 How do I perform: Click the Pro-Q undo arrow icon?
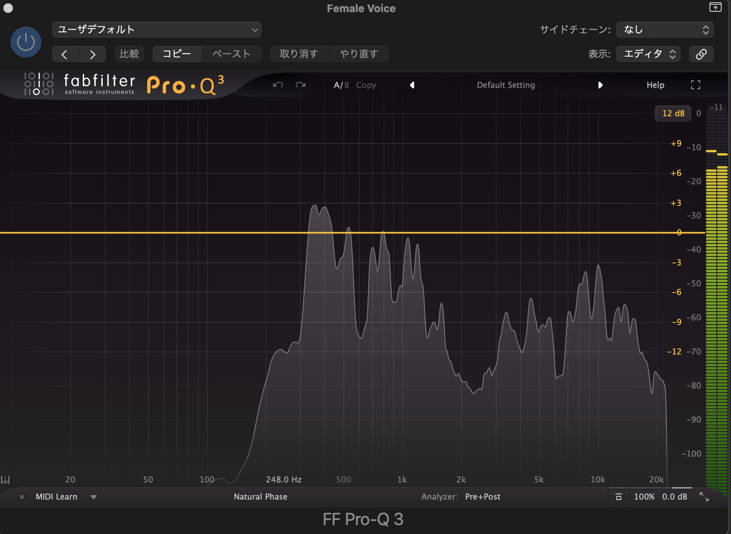(x=278, y=85)
